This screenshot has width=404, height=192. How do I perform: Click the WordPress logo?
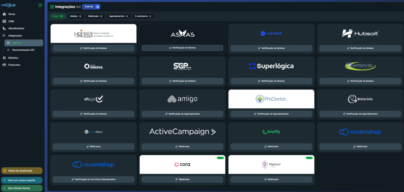click(94, 132)
